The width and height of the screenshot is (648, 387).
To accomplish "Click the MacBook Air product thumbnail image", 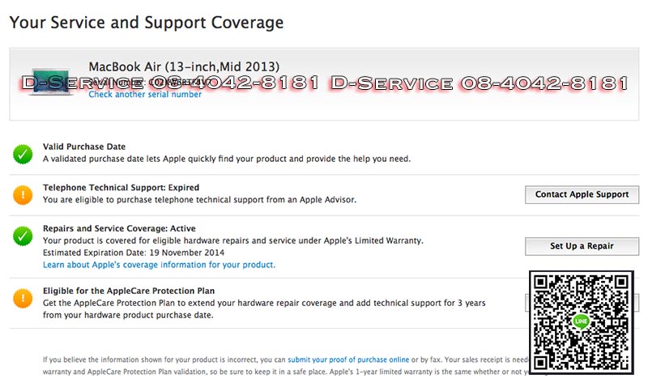I will [x=49, y=82].
